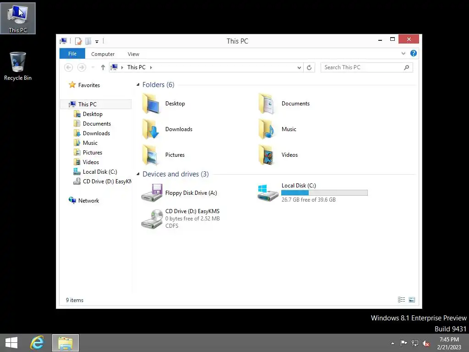Select CD Drive (D:) EasyKMS in drives list
469x352 pixels.
(180, 219)
